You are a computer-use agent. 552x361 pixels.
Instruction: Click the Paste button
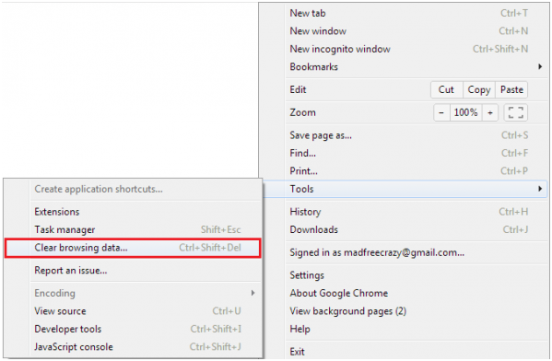click(511, 89)
